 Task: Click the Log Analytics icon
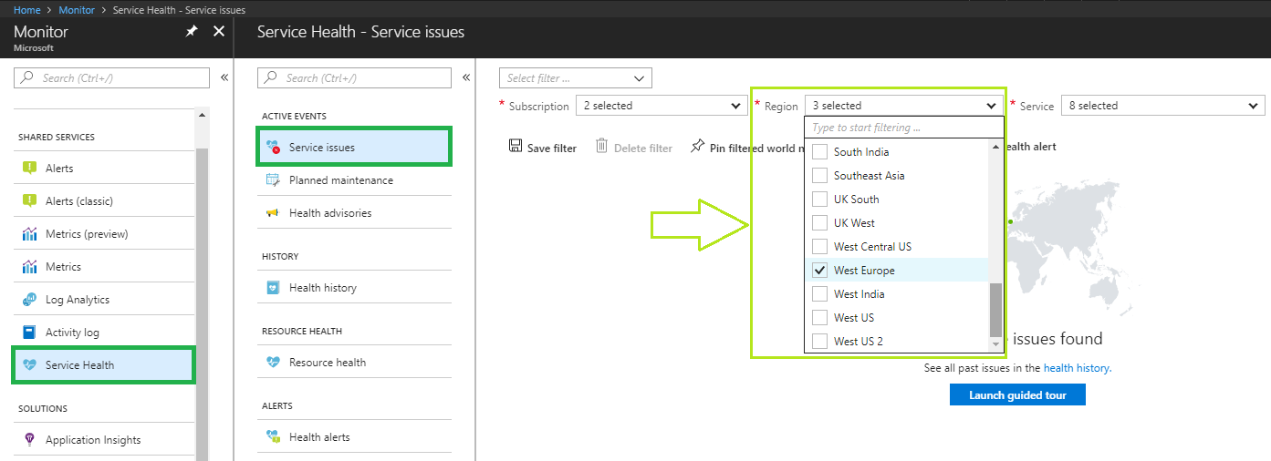[29, 300]
